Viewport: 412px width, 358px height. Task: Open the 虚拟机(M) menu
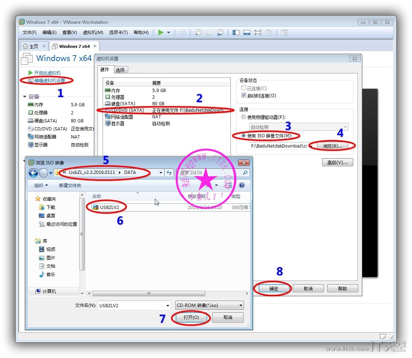click(93, 33)
